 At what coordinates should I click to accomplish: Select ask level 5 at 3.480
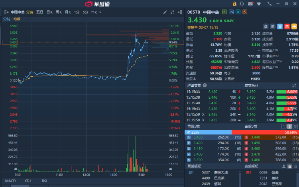[270, 160]
